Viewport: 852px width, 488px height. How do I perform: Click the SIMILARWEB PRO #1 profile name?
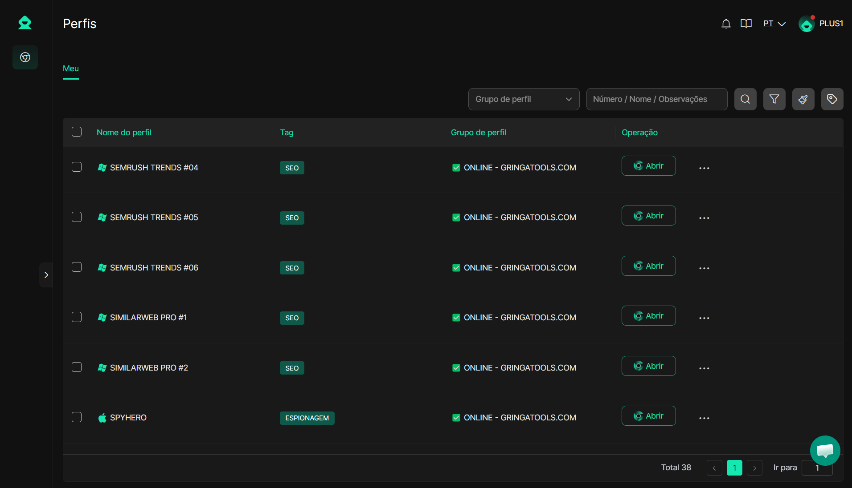coord(148,318)
